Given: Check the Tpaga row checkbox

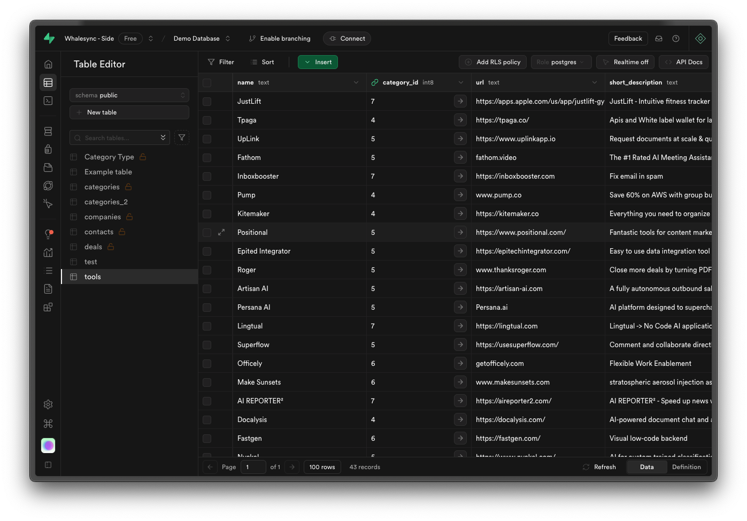Looking at the screenshot, I should click(x=207, y=120).
